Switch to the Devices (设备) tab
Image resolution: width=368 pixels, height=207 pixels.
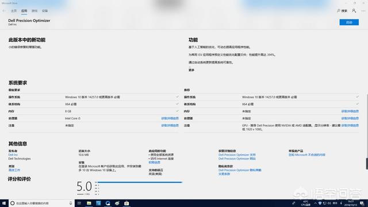[x=45, y=11]
